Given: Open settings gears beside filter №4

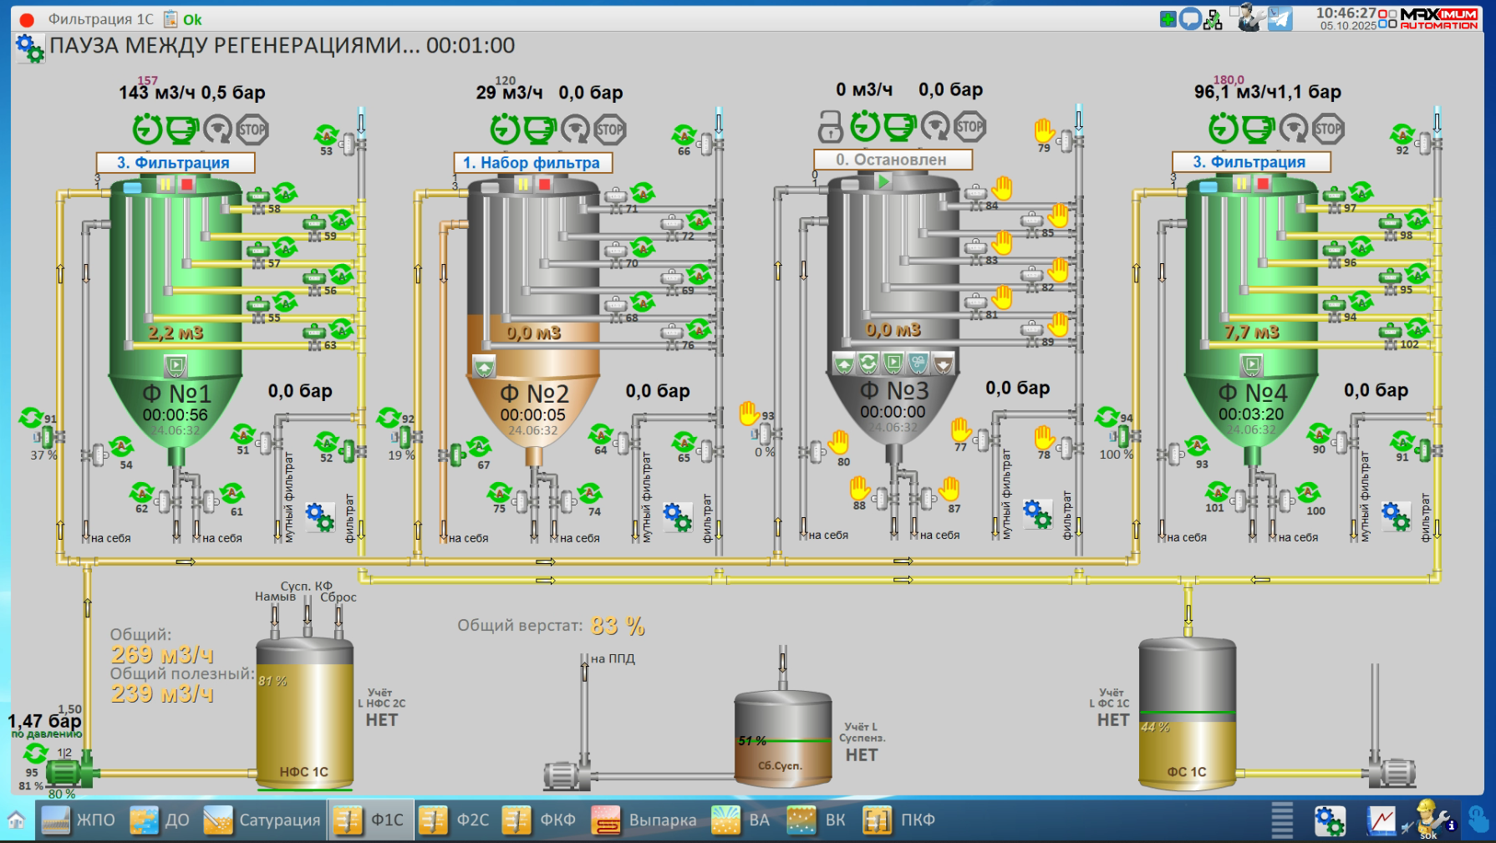Looking at the screenshot, I should point(1396,516).
